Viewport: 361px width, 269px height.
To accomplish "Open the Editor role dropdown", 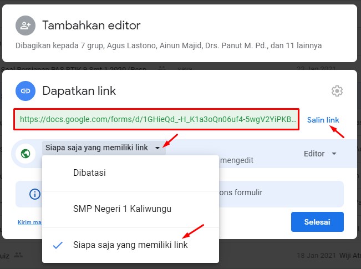I will [x=320, y=154].
